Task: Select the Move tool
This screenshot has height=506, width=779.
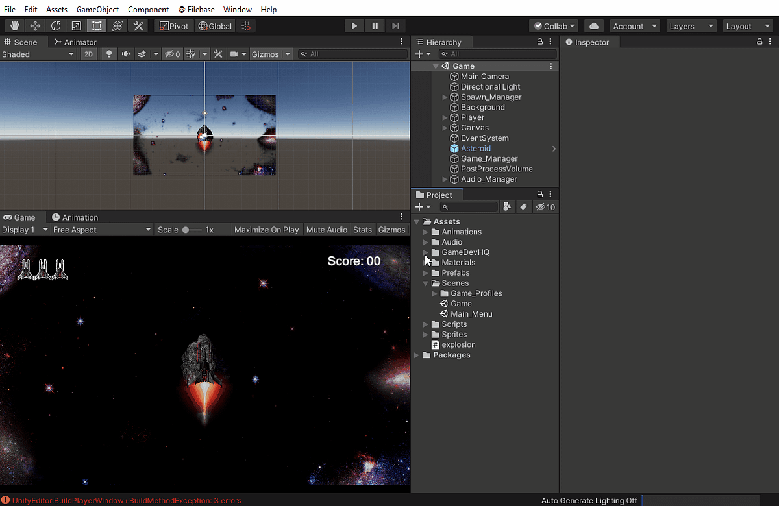Action: coord(35,26)
